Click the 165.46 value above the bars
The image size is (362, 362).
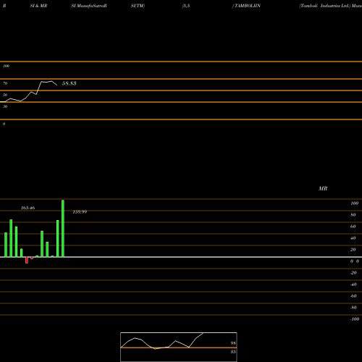28,208
